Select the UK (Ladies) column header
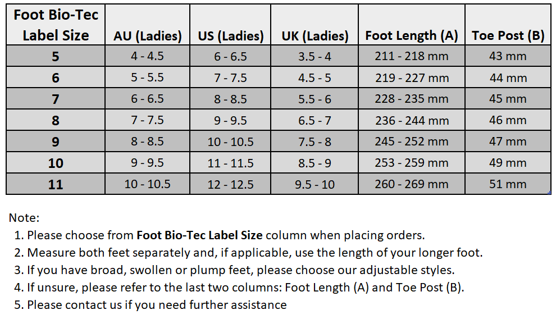 (x=315, y=36)
